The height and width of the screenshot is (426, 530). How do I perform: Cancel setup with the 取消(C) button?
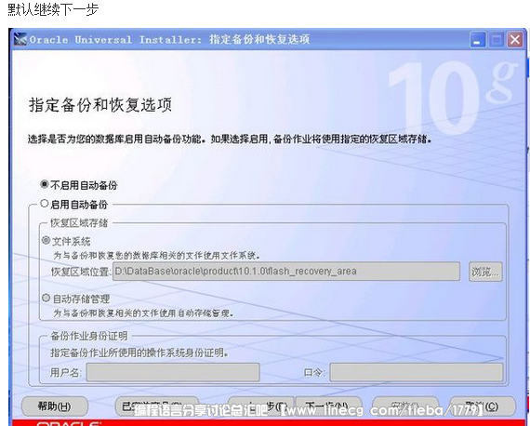pos(483,406)
